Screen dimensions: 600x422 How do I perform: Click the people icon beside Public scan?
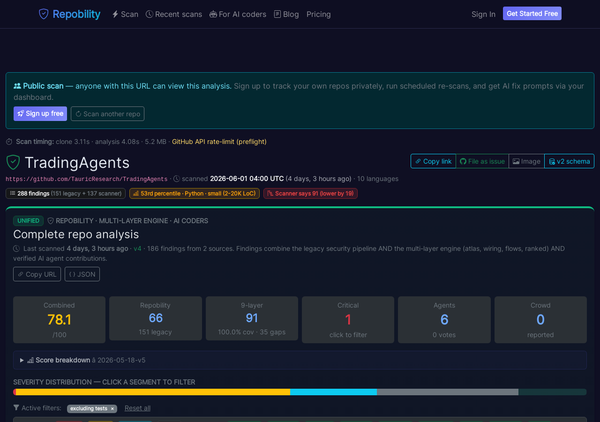(17, 86)
